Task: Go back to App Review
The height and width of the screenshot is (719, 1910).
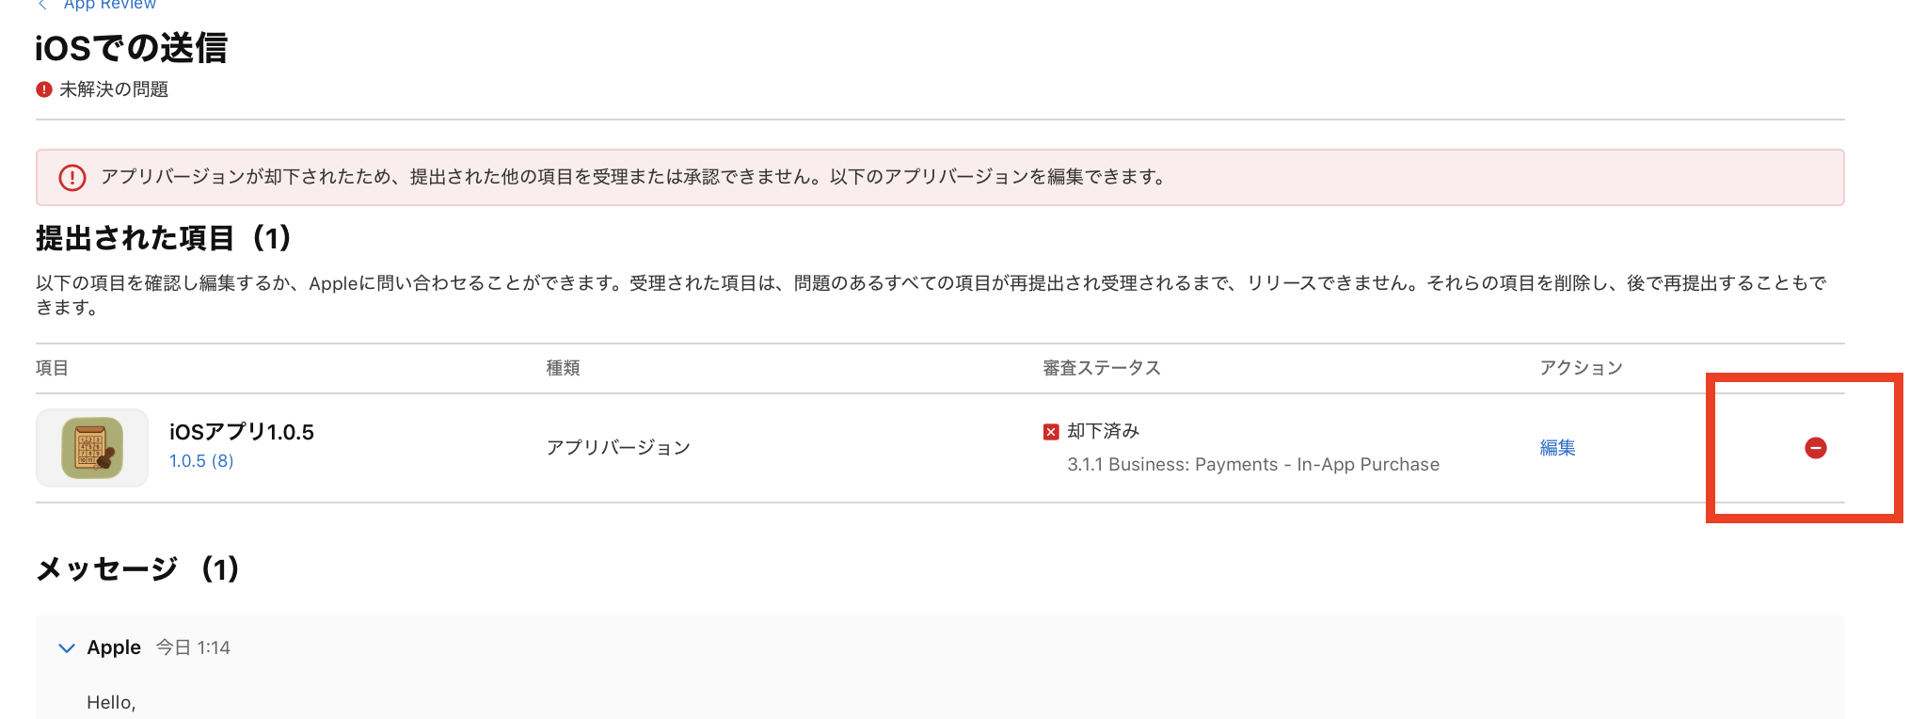Action: click(109, 5)
